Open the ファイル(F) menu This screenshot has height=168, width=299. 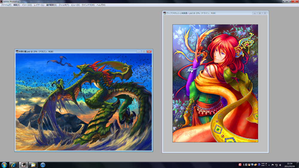coord(6,5)
